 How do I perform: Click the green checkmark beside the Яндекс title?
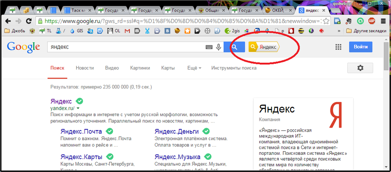coord(79,101)
